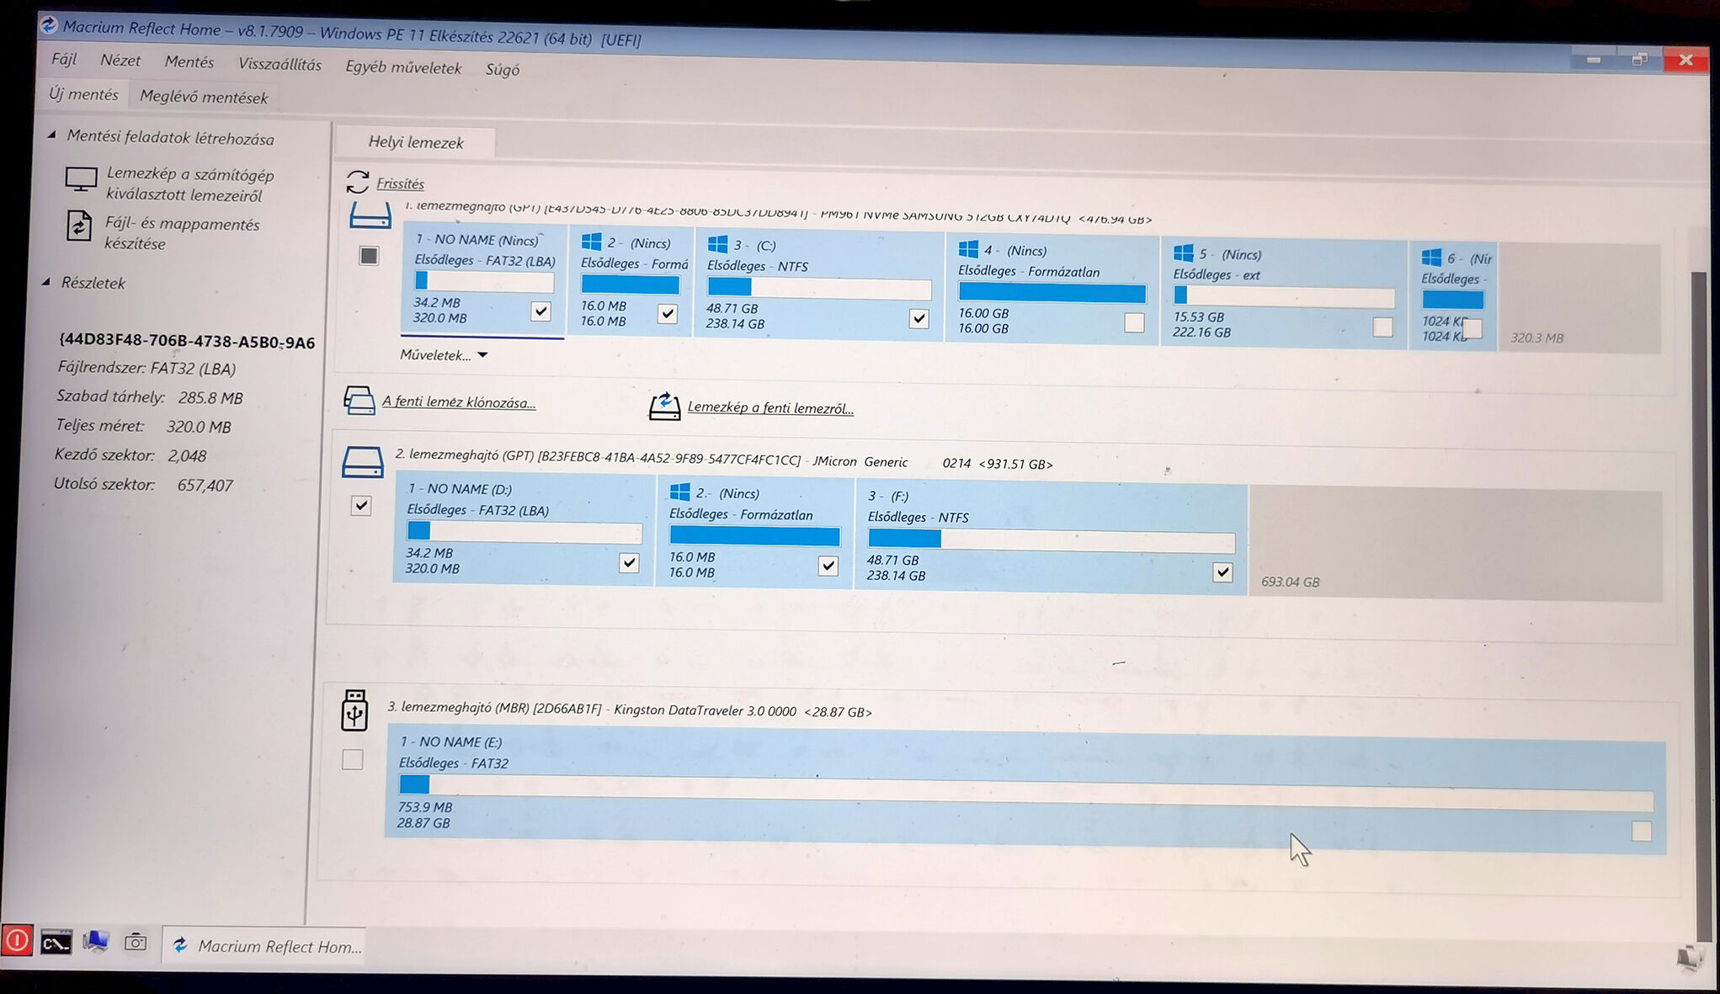The height and width of the screenshot is (994, 1720).
Task: Uncheck the Disk 2 (F:) NTFS partition checkbox
Action: point(1222,572)
